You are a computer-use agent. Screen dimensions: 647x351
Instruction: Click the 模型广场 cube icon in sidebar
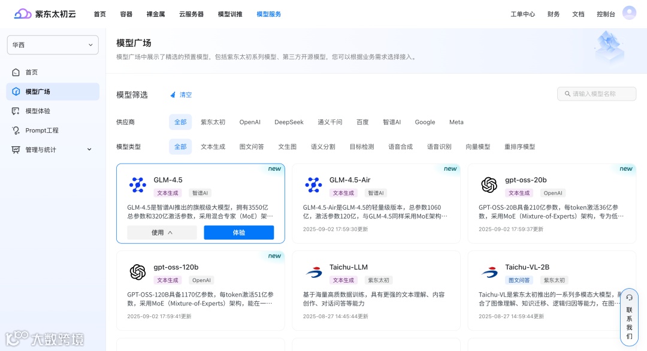[x=16, y=92]
